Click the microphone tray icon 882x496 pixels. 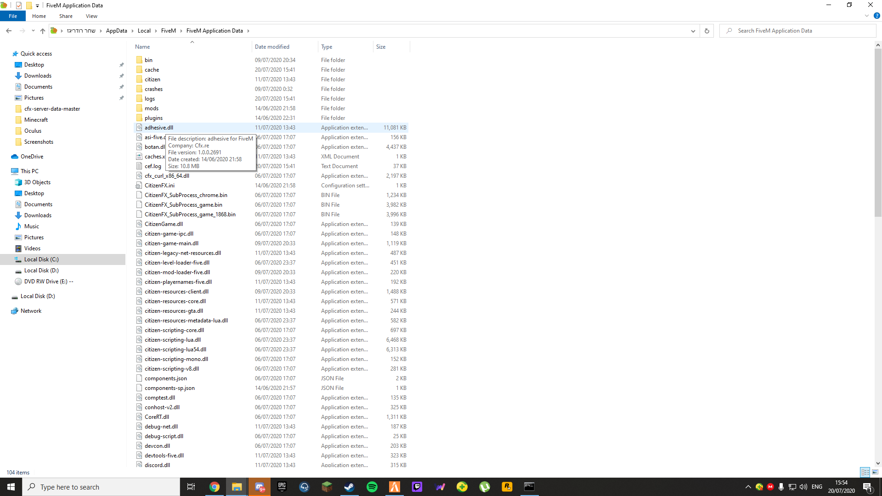pos(781,487)
